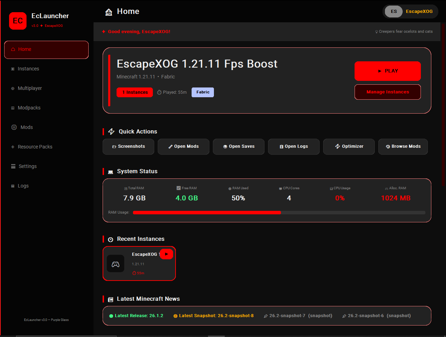Click the EscapeXOG 1.21.11 Fps Boost title
Screen dimensions: 446x337
click(197, 64)
